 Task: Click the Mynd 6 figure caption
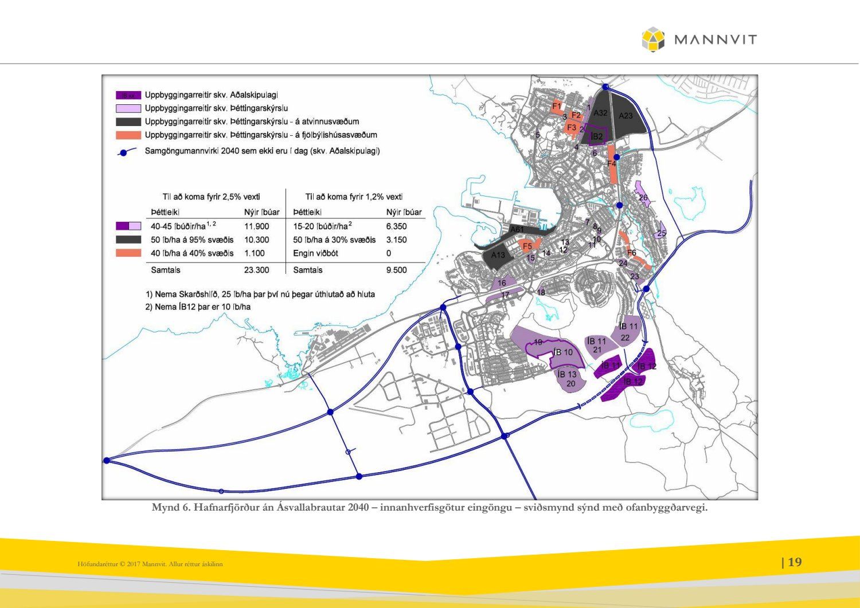(x=429, y=508)
